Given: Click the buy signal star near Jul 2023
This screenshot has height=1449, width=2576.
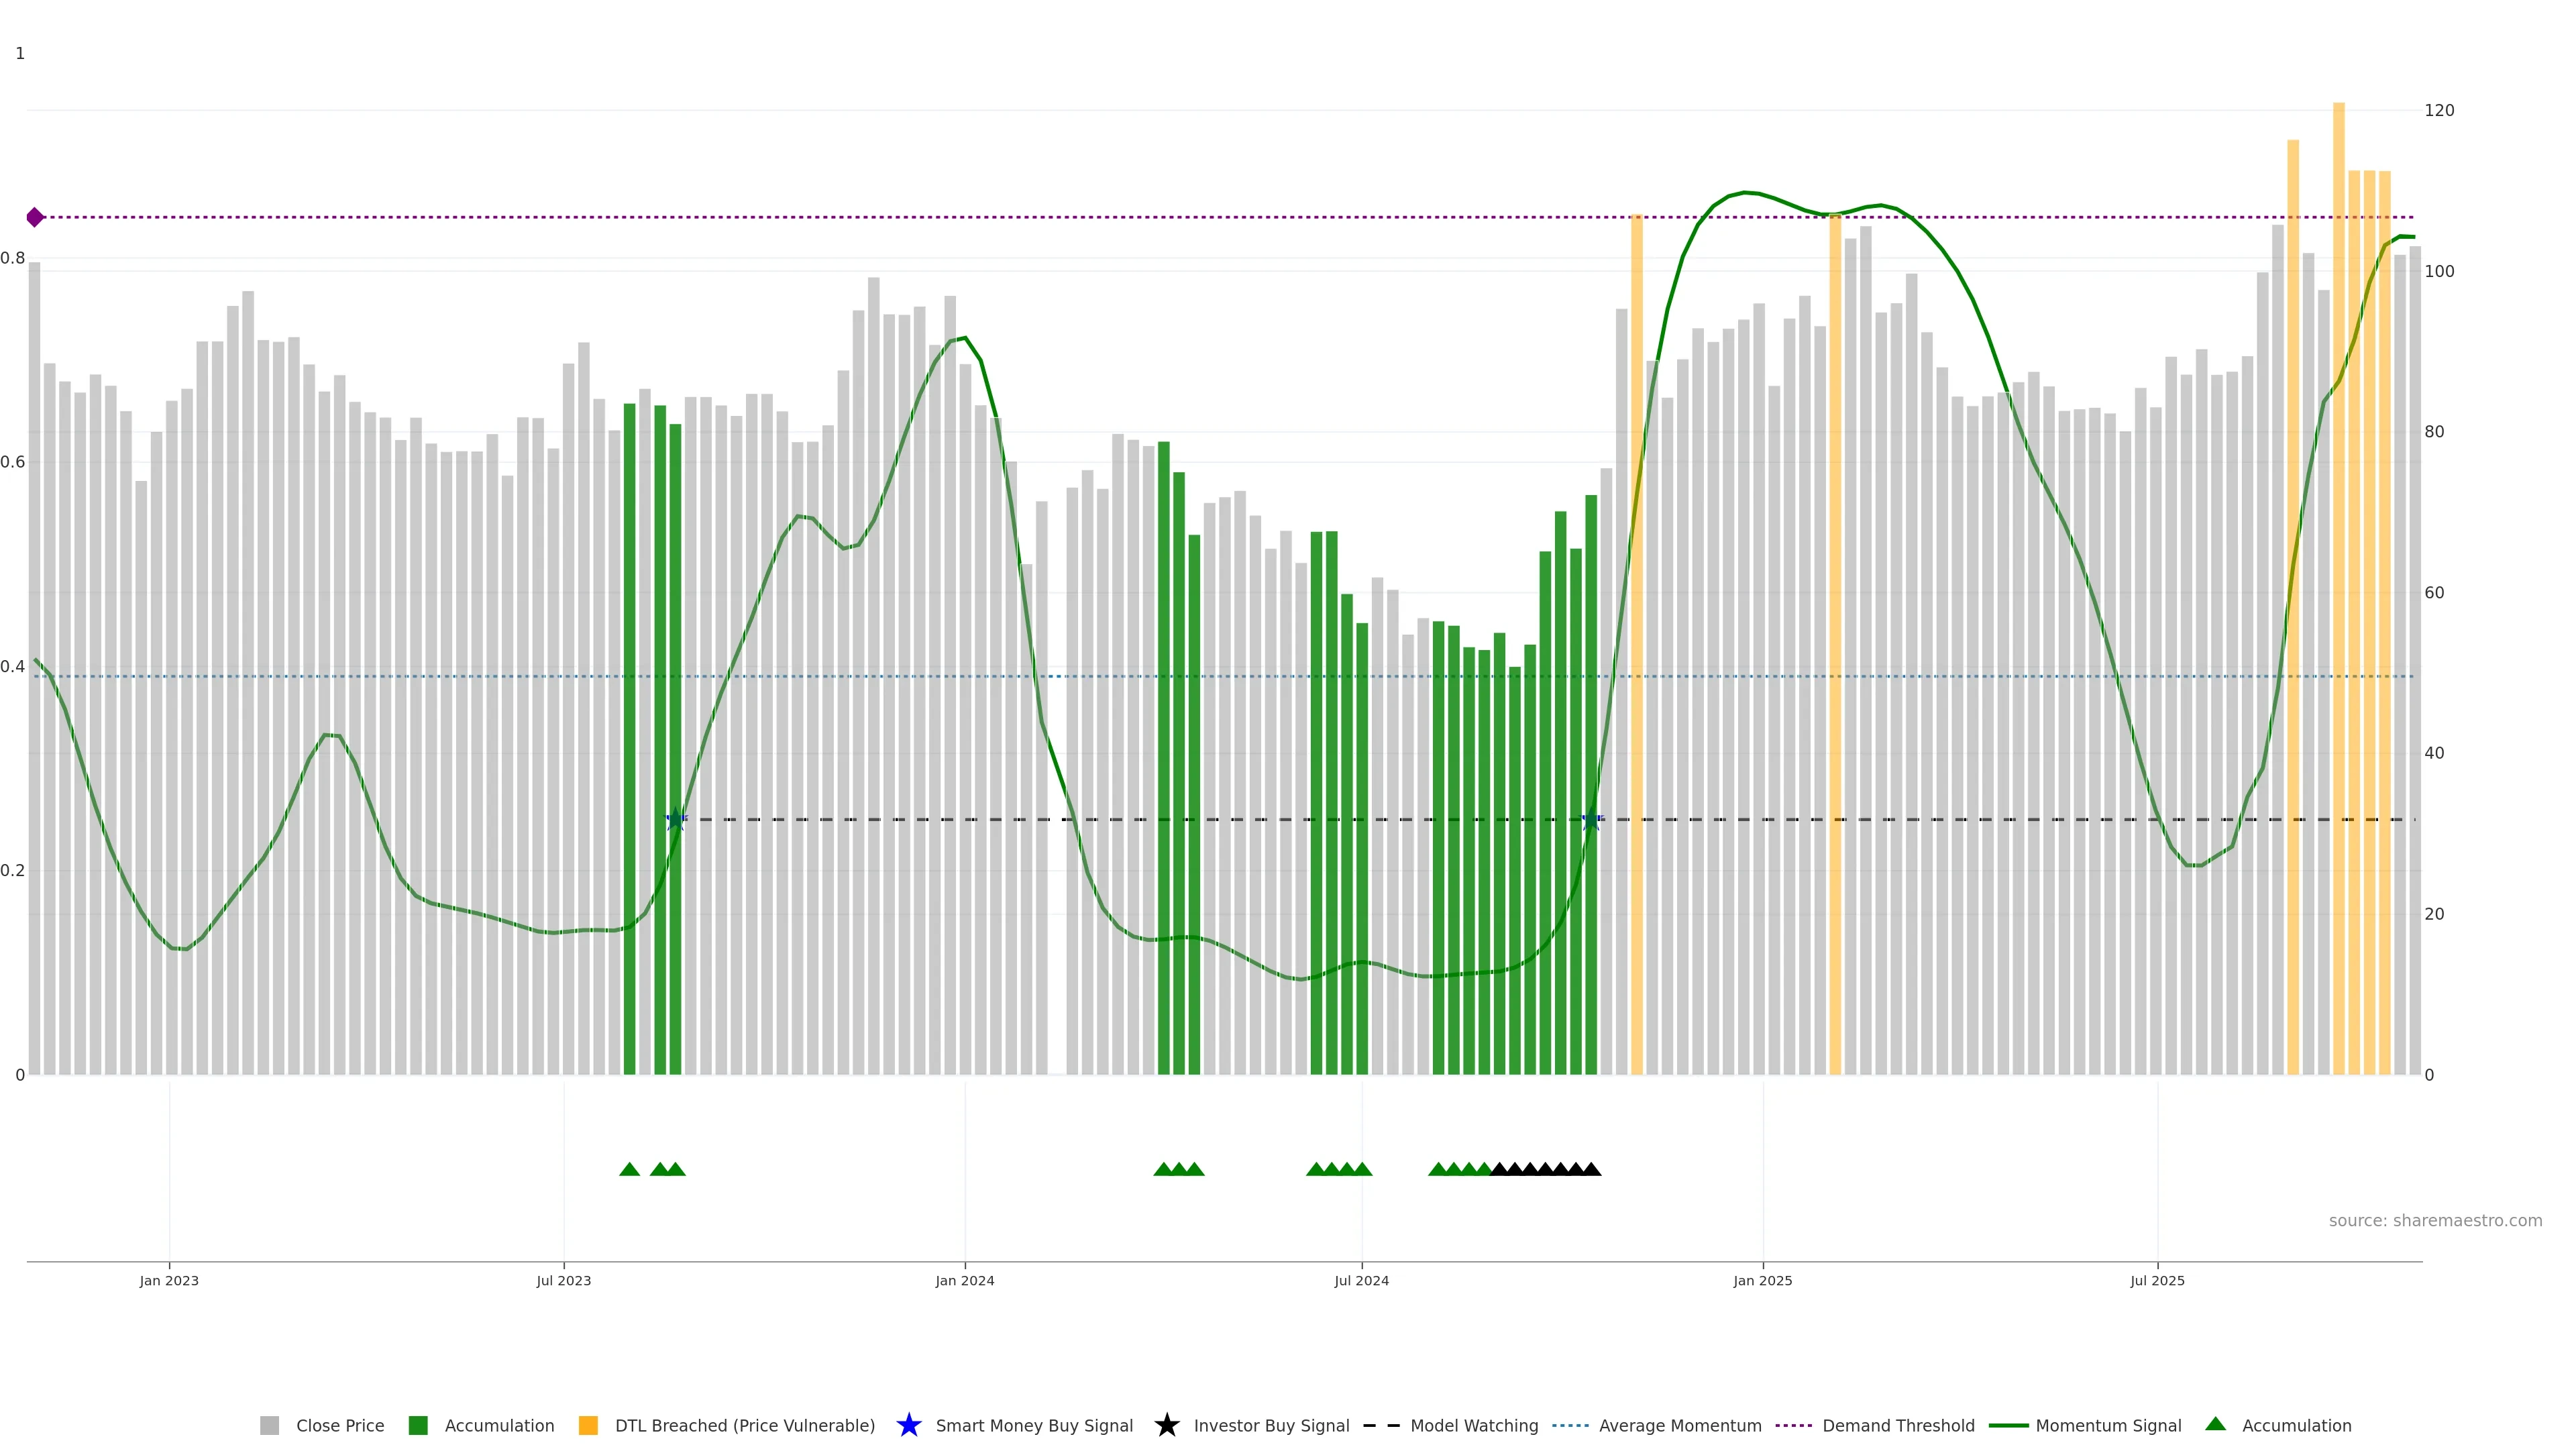Looking at the screenshot, I should point(676,820).
